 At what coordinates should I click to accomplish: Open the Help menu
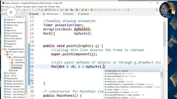[58, 7]
